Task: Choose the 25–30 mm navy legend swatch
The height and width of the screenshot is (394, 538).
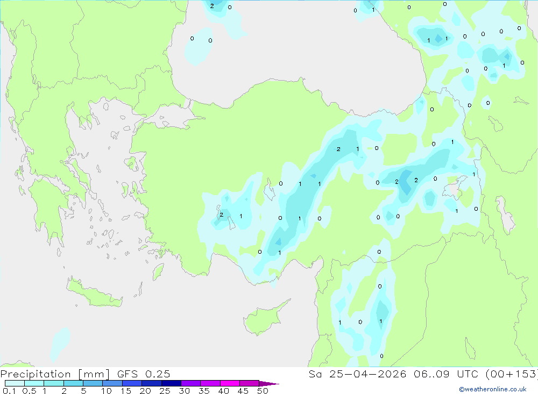Action: pos(171,383)
